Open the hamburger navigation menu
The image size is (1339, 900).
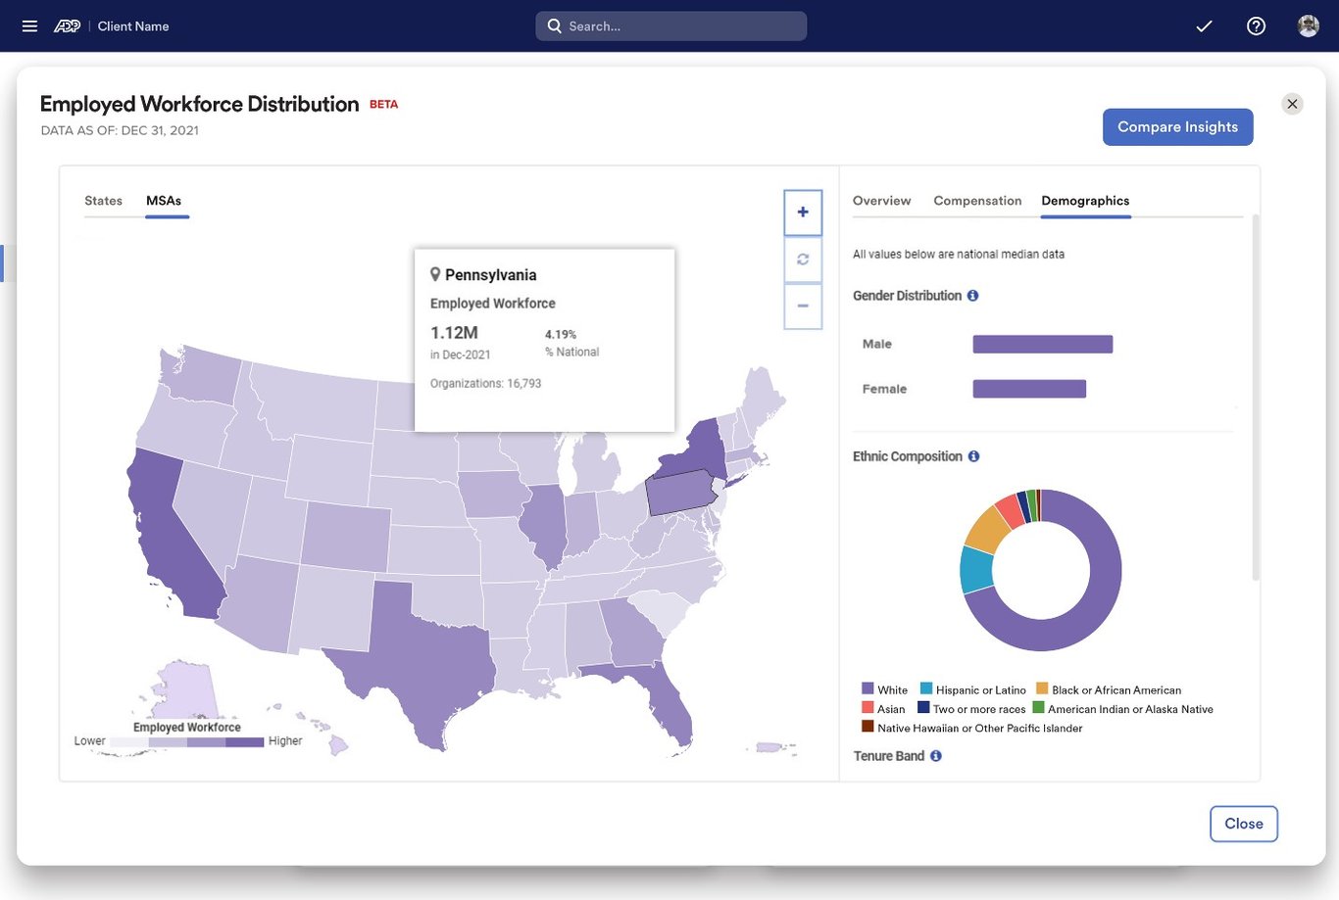click(x=29, y=25)
